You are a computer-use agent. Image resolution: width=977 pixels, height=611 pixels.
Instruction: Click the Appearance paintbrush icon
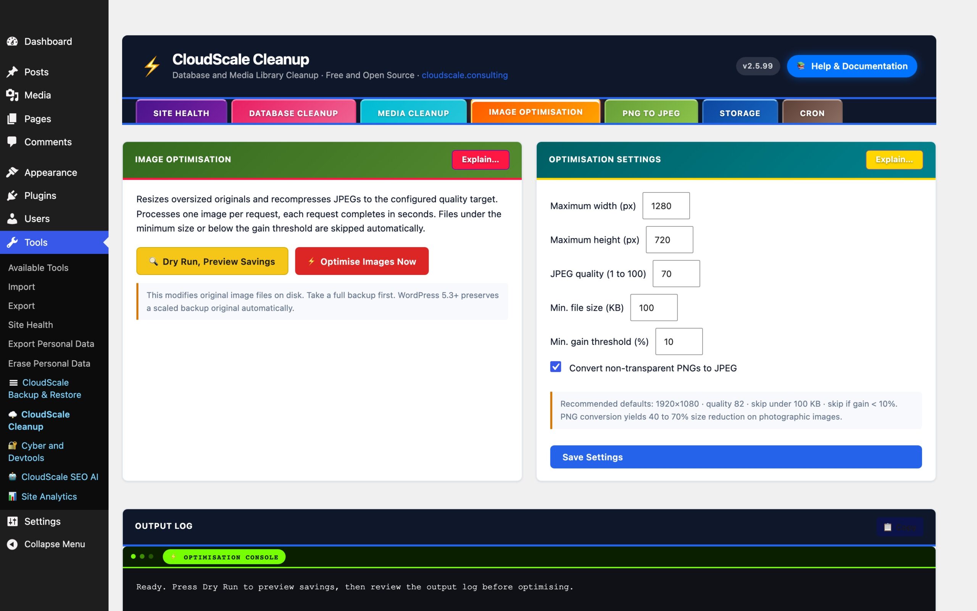[12, 172]
